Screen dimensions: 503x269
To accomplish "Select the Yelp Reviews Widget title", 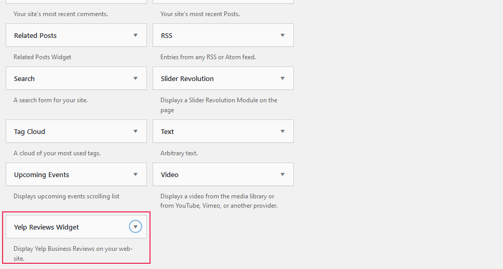I will tap(46, 227).
